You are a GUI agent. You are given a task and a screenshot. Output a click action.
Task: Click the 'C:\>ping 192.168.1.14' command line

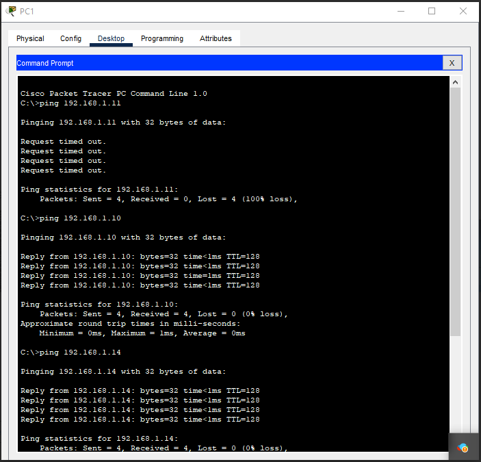click(70, 352)
